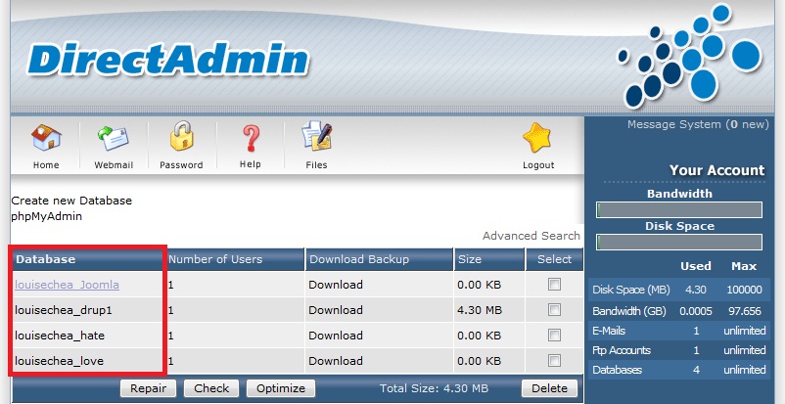
Task: Sort by the Database column header
Action: tap(46, 259)
